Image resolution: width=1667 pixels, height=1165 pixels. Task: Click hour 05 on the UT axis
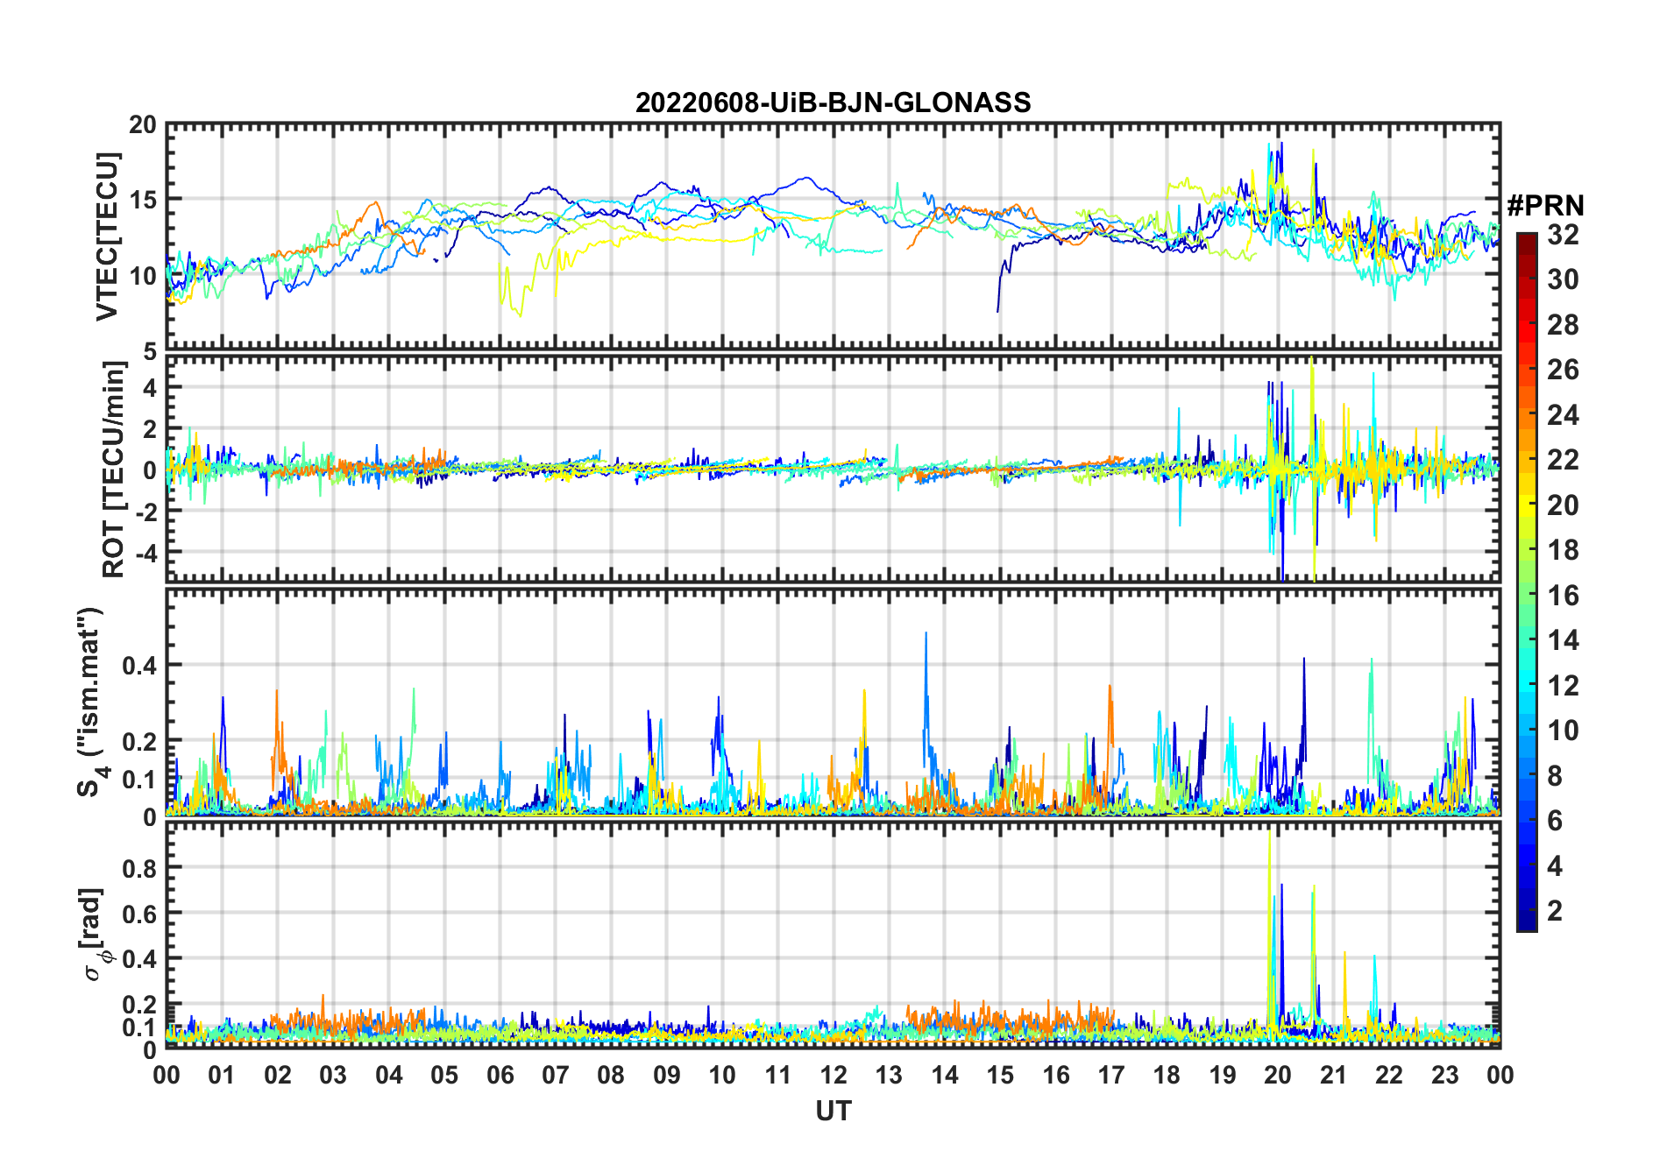pyautogui.click(x=444, y=1075)
